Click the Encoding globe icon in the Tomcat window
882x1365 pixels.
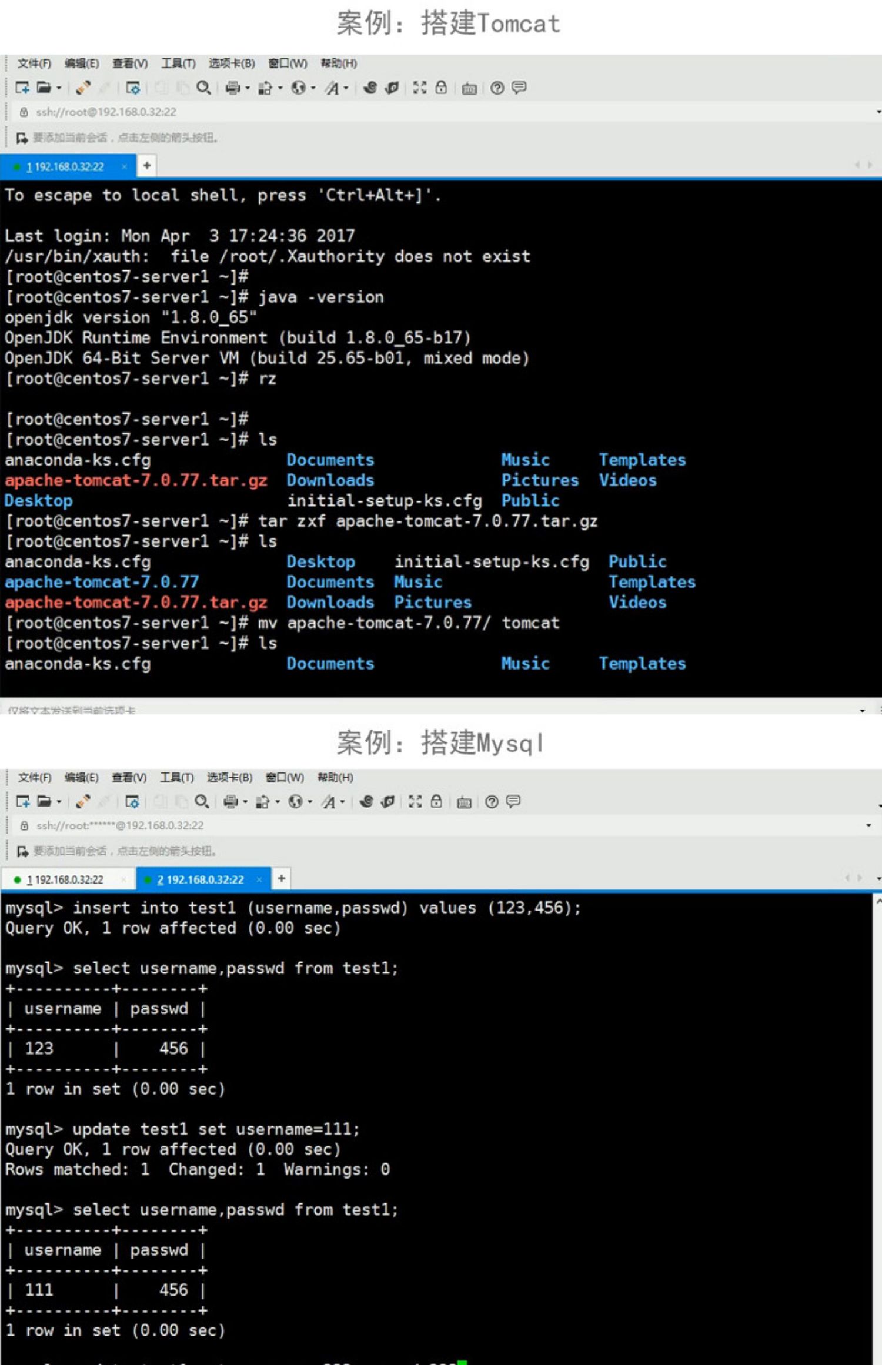299,88
